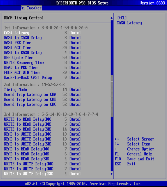
Task: Highlight WRITE Recovery Time label
Action: (24, 63)
